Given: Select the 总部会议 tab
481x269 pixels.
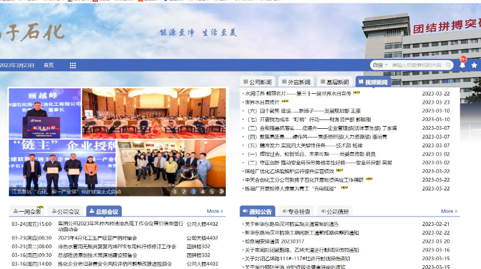Looking at the screenshot, I should (104, 211).
